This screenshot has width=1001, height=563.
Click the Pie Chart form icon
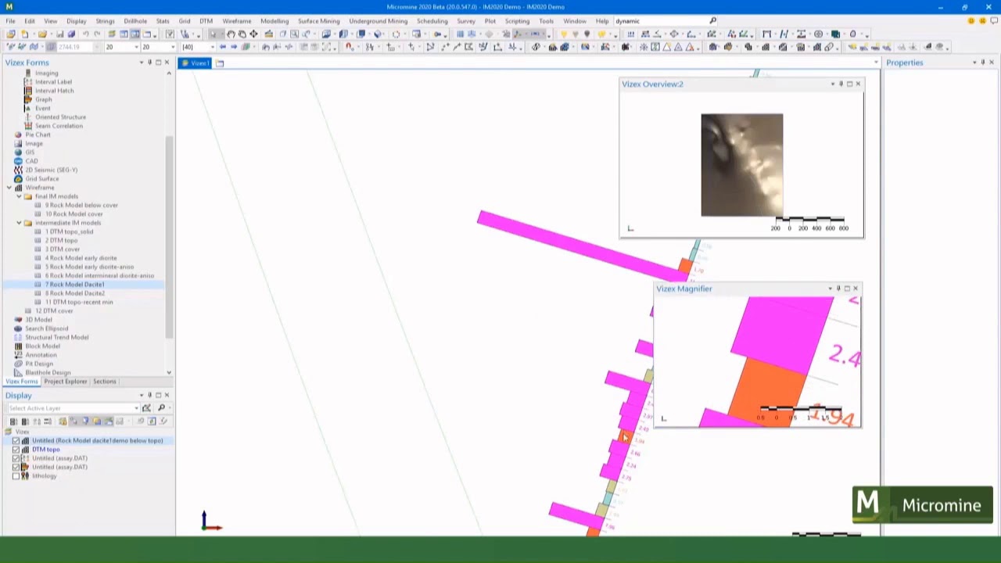pos(19,134)
